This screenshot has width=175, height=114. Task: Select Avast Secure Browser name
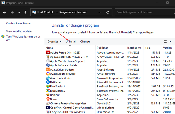pyautogui.click(x=63, y=74)
